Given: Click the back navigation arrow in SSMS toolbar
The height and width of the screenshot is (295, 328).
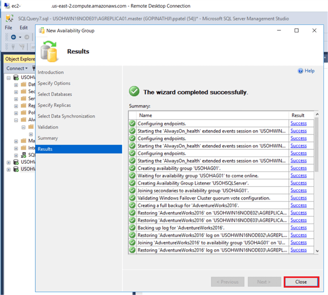Looking at the screenshot, I should (13, 37).
